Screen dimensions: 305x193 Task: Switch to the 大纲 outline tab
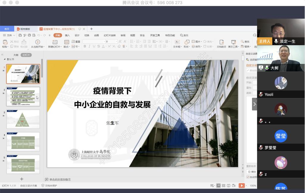16,55
